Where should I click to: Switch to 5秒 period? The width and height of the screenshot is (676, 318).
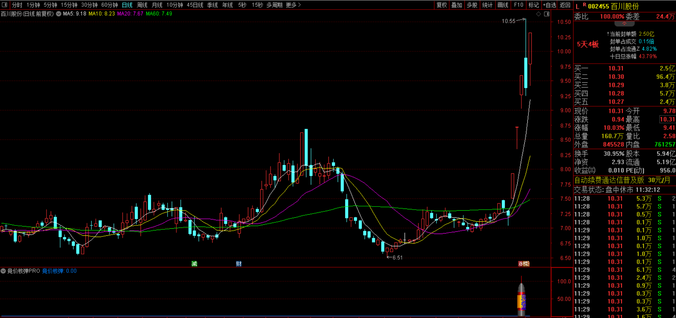click(x=242, y=5)
